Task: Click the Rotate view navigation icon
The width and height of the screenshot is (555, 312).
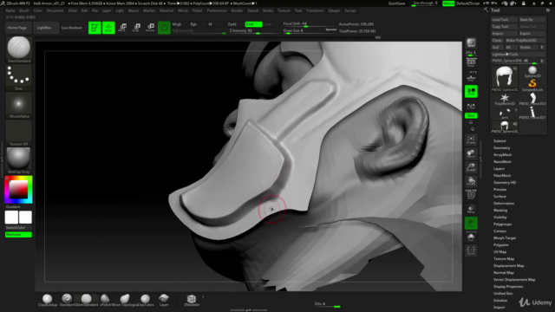Action: (x=471, y=181)
